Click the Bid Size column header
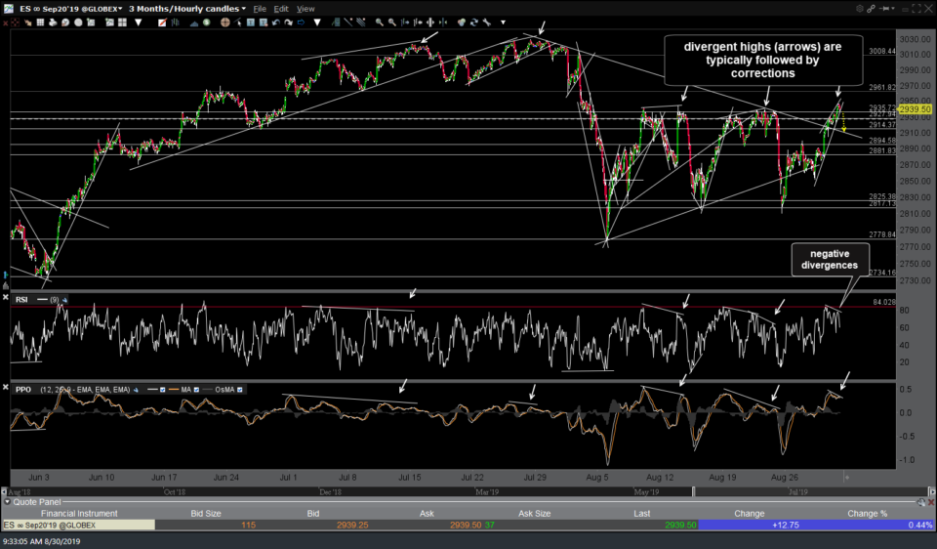 tap(206, 513)
